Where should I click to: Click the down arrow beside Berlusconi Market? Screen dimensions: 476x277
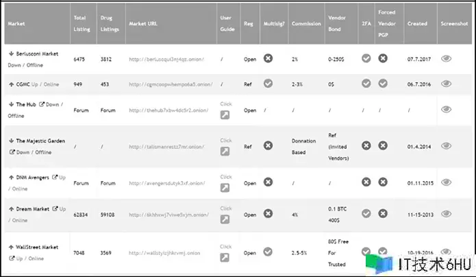coord(11,53)
